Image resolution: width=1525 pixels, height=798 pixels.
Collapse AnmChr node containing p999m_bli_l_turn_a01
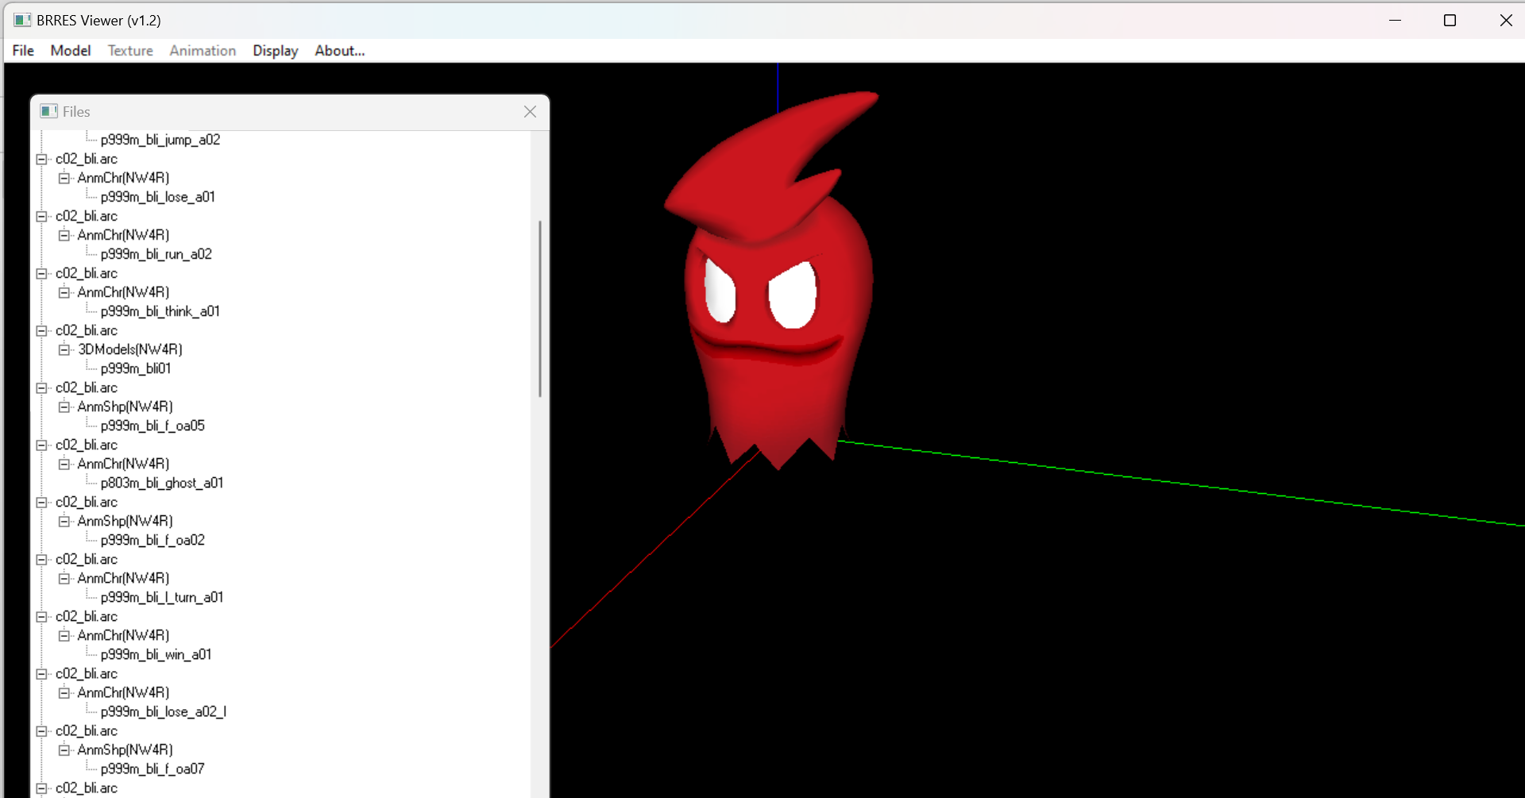(64, 578)
